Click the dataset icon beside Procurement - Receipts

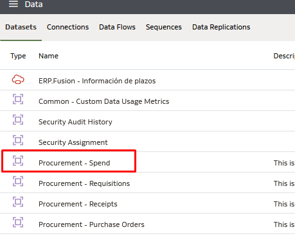click(x=18, y=202)
